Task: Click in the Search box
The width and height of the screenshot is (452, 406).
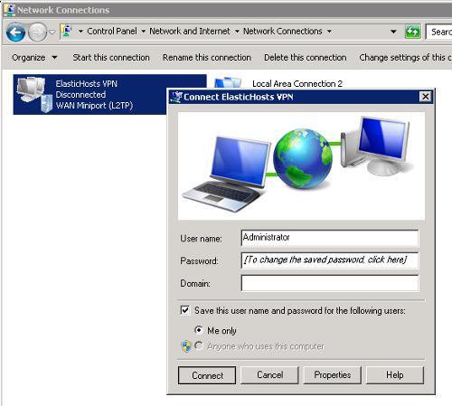Action: pos(438,32)
